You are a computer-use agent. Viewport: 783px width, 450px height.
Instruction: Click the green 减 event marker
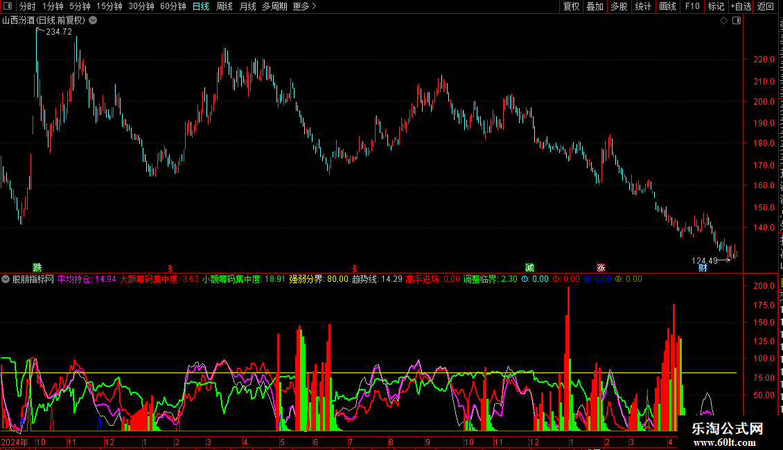[x=530, y=268]
